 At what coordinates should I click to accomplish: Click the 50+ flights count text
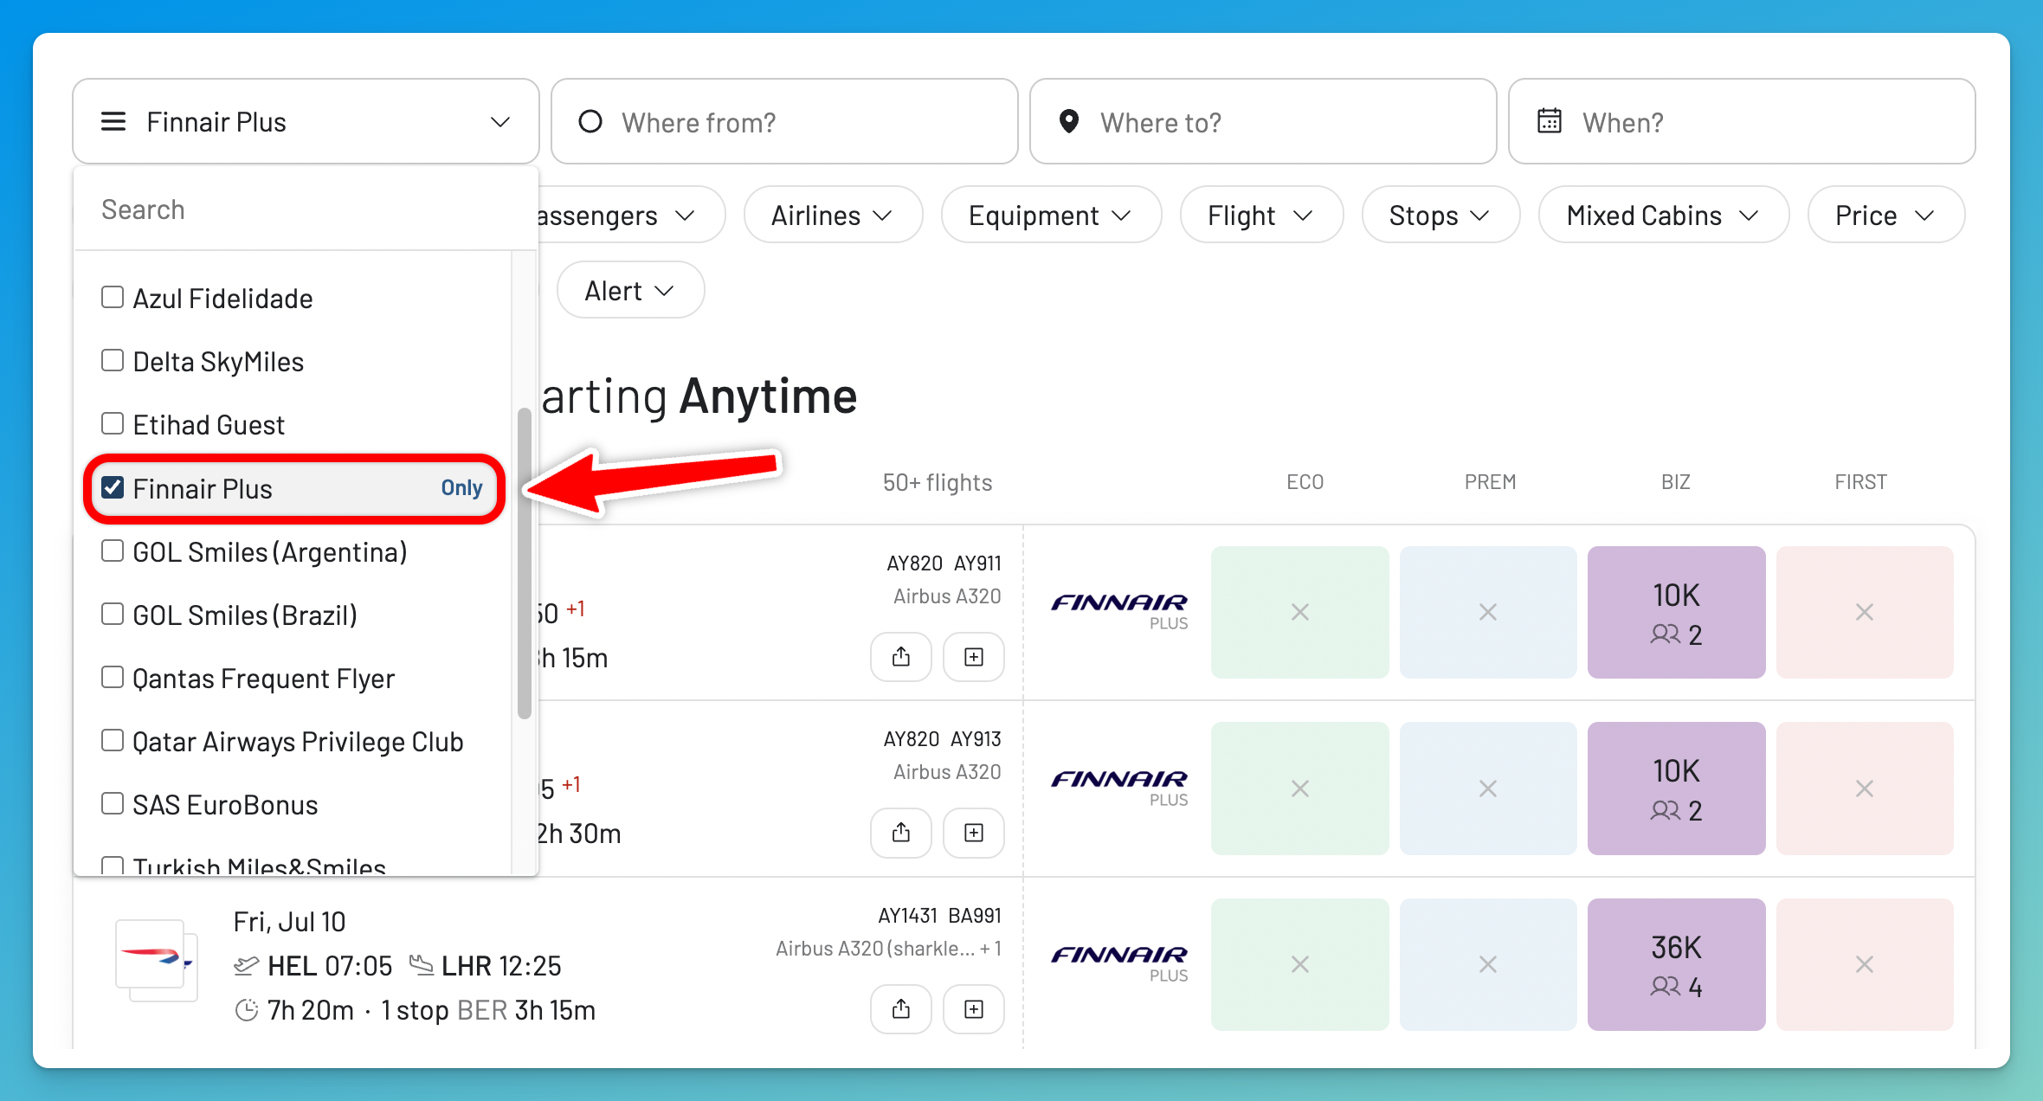pos(938,482)
